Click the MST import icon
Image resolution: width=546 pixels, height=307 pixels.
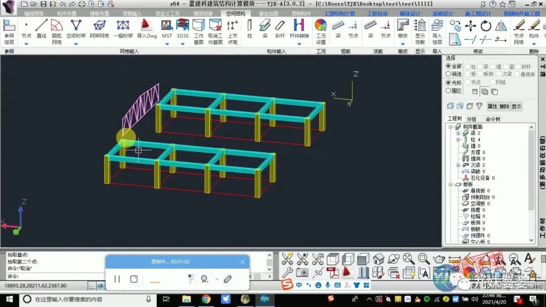(167, 30)
